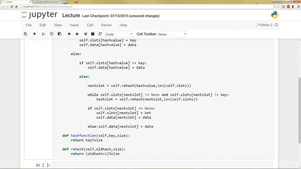Bookmark this page with the star icon
This screenshot has width=301, height=169.
pos(278,7)
